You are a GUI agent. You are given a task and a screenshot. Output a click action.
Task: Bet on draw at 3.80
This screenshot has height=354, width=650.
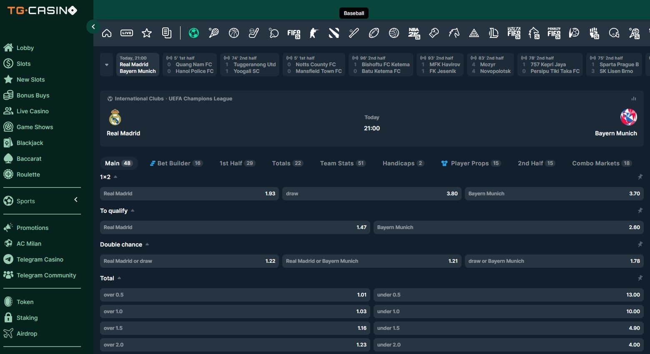pos(371,194)
